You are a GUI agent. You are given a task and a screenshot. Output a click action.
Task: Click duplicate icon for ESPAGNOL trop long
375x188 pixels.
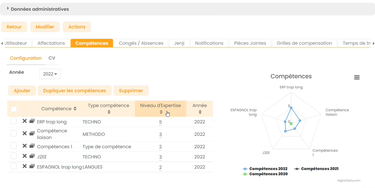[x=32, y=166]
